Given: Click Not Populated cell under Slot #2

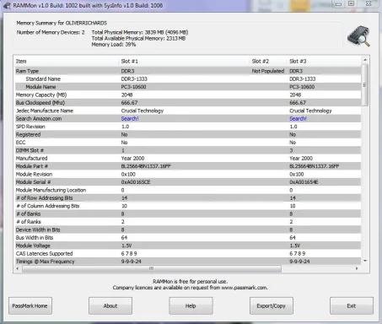Looking at the screenshot, I should coord(268,71).
